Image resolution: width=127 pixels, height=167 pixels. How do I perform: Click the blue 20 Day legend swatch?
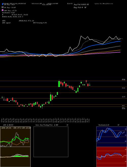click(x=3, y=5)
